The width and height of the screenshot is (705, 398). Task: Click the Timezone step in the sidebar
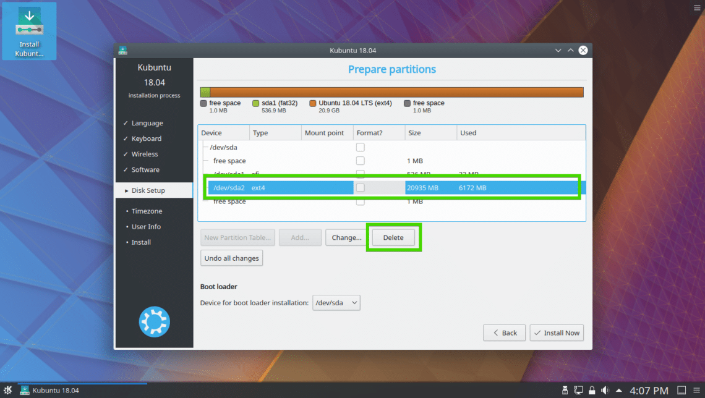point(147,211)
